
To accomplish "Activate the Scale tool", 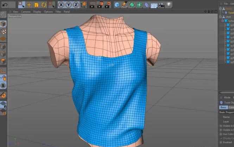I will [x=36, y=5].
